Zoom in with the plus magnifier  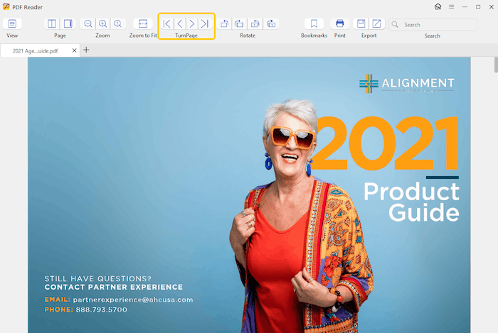coord(103,23)
